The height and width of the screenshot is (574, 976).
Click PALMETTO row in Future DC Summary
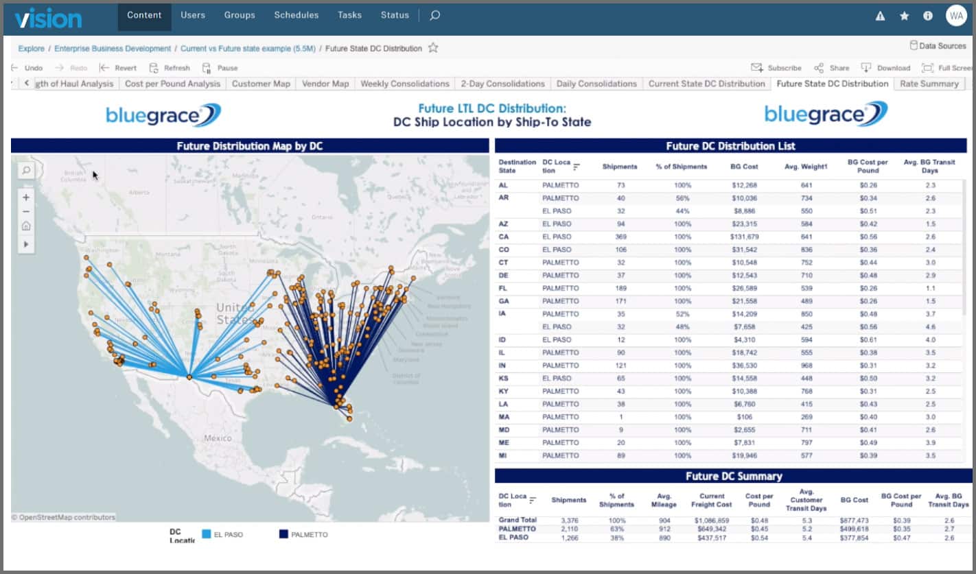tap(733, 529)
